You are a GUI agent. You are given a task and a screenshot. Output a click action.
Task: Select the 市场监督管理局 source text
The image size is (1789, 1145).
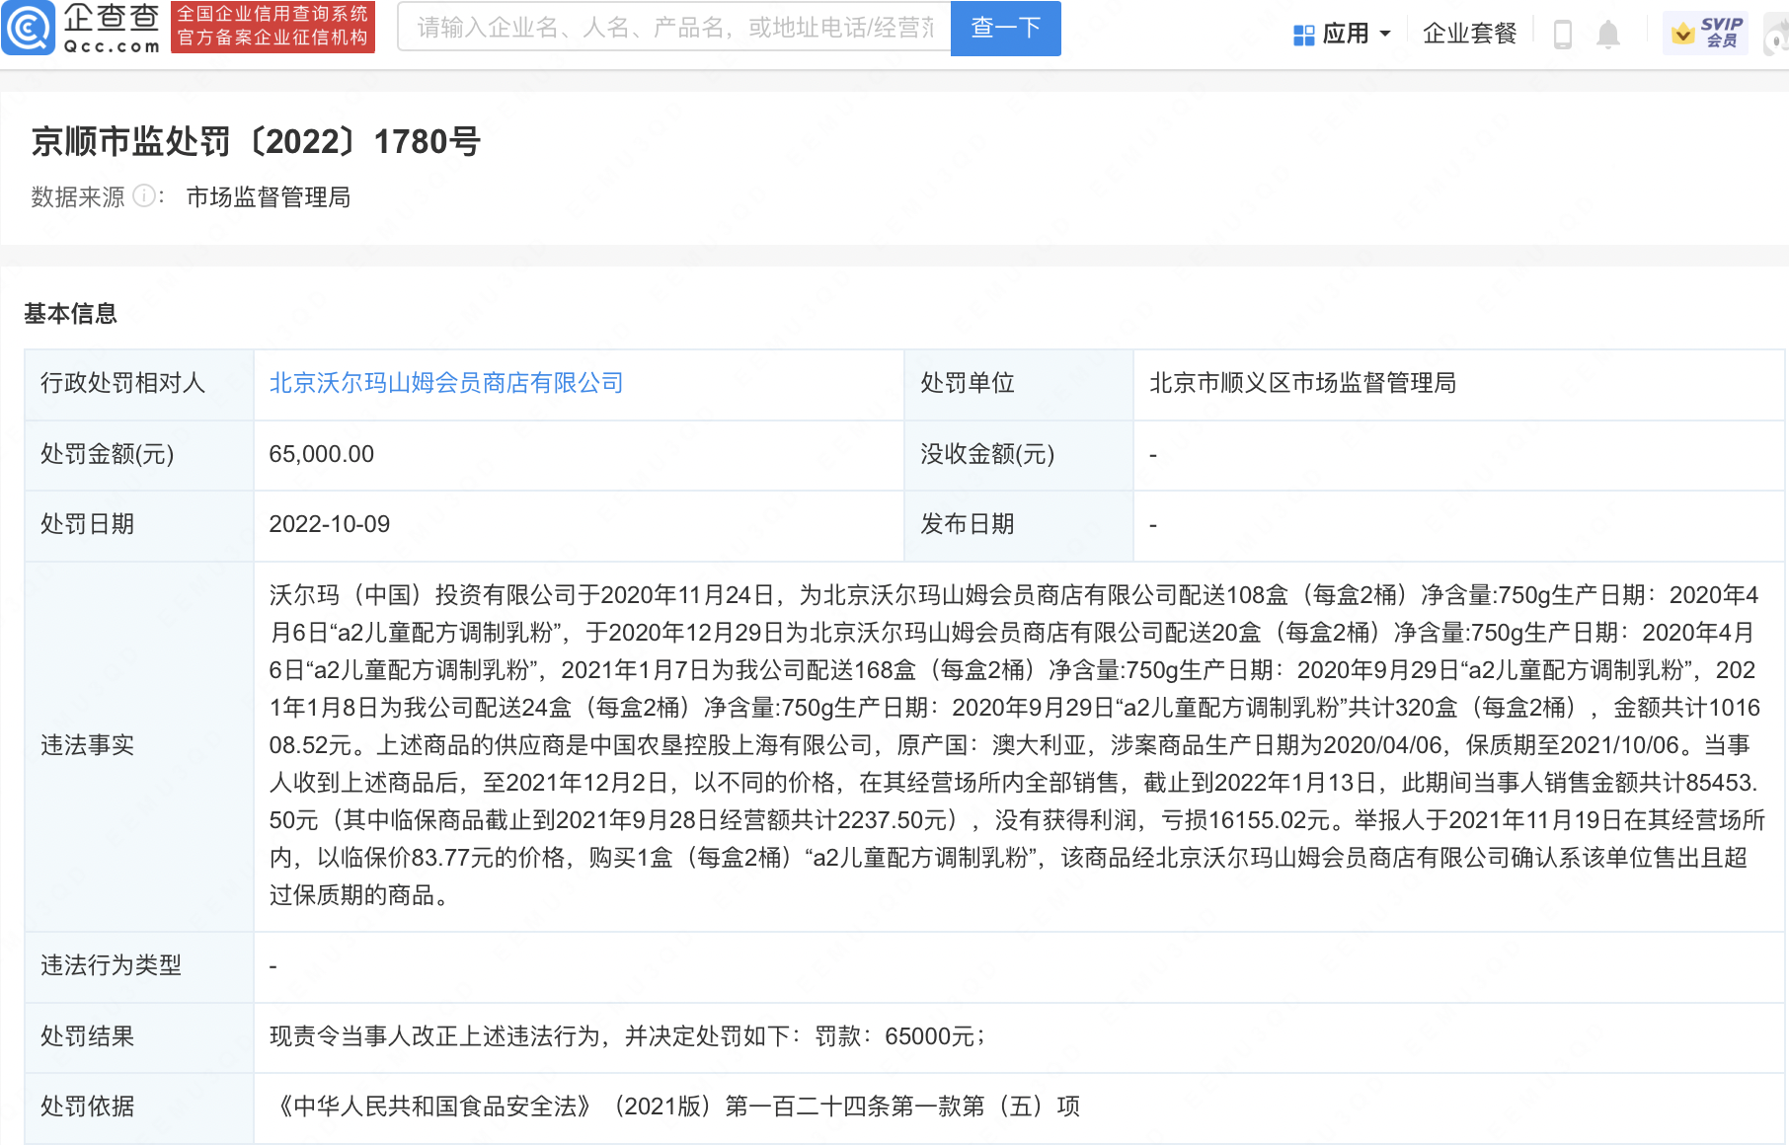pos(269,197)
